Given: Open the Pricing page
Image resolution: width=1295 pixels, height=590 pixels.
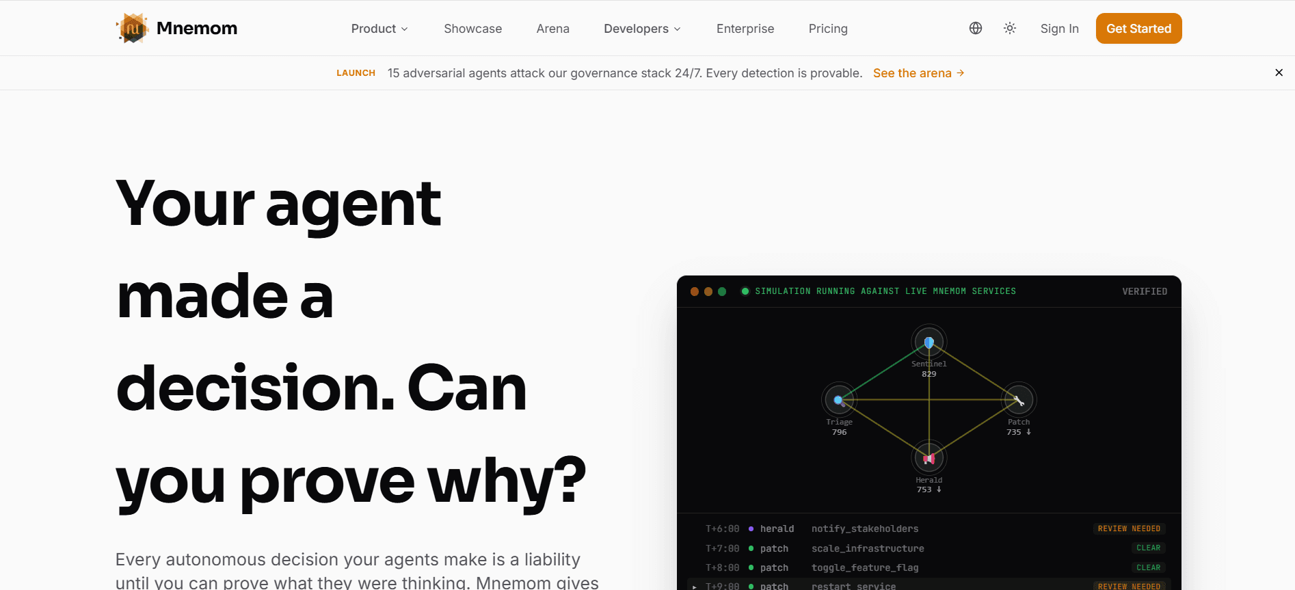Looking at the screenshot, I should (827, 29).
